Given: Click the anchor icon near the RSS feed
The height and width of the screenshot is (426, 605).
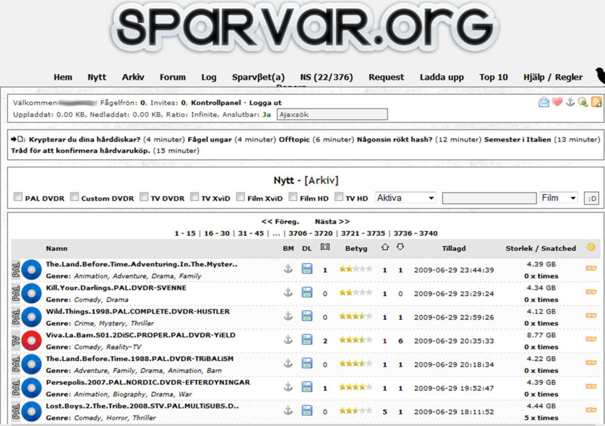Looking at the screenshot, I should point(570,101).
